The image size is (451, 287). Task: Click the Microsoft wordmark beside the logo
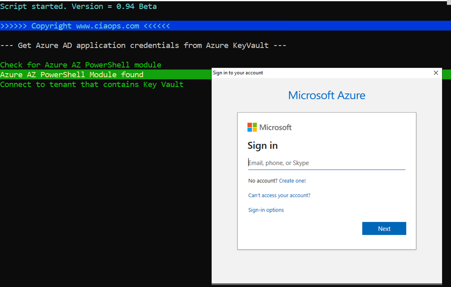[x=275, y=128]
